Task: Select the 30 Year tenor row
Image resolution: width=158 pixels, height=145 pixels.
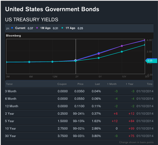Action: point(79,136)
